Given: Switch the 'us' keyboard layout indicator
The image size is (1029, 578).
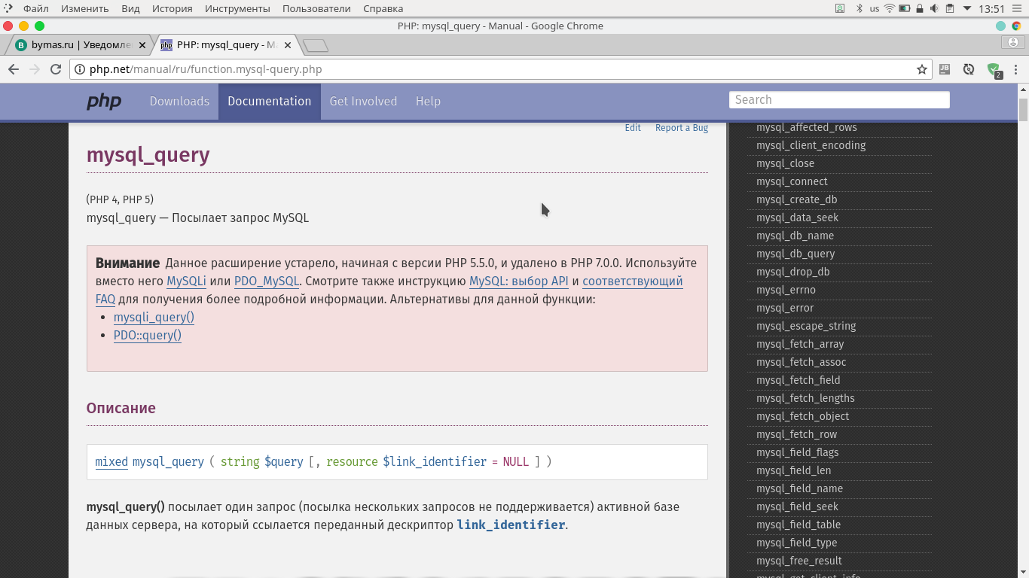Looking at the screenshot, I should point(874,9).
